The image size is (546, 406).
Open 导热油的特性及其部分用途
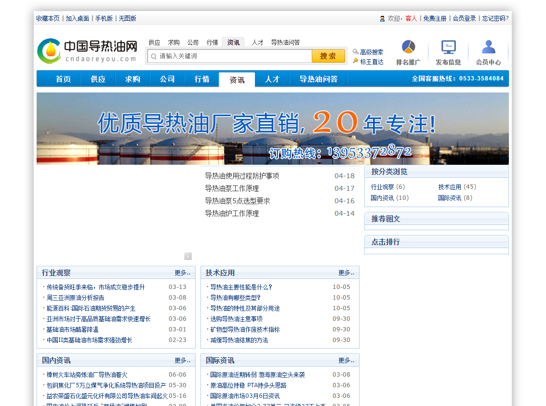(245, 308)
